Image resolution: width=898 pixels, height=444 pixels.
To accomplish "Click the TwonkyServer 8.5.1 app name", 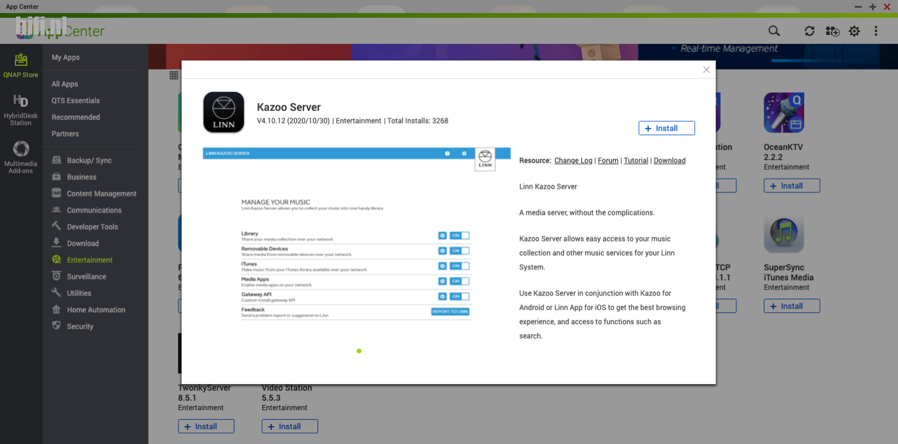I will click(204, 393).
